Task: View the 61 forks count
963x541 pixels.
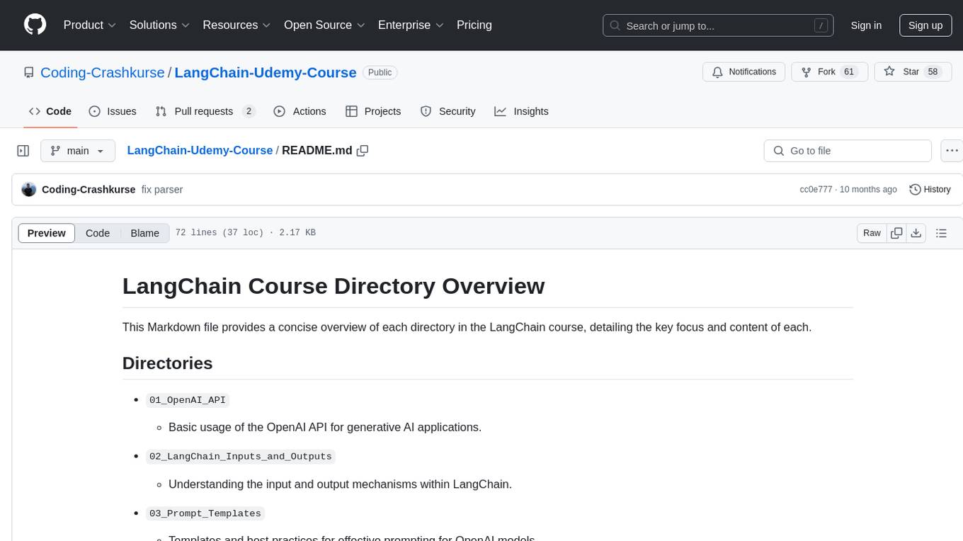Action: click(x=849, y=72)
